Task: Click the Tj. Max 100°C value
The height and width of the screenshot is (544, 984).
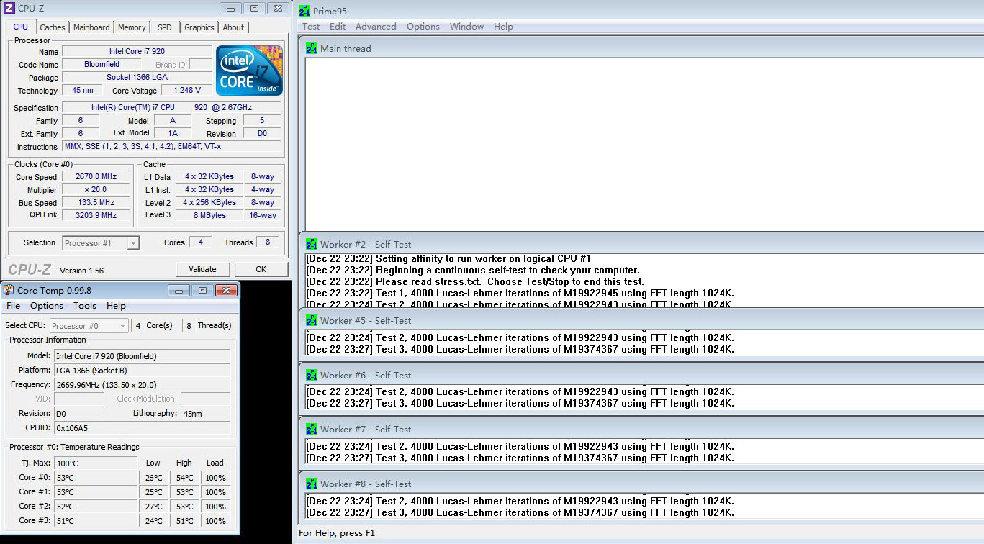Action: (x=95, y=463)
